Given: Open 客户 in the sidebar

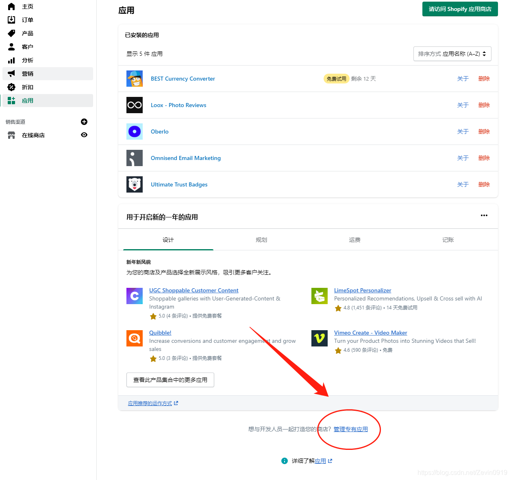Looking at the screenshot, I should click(28, 47).
